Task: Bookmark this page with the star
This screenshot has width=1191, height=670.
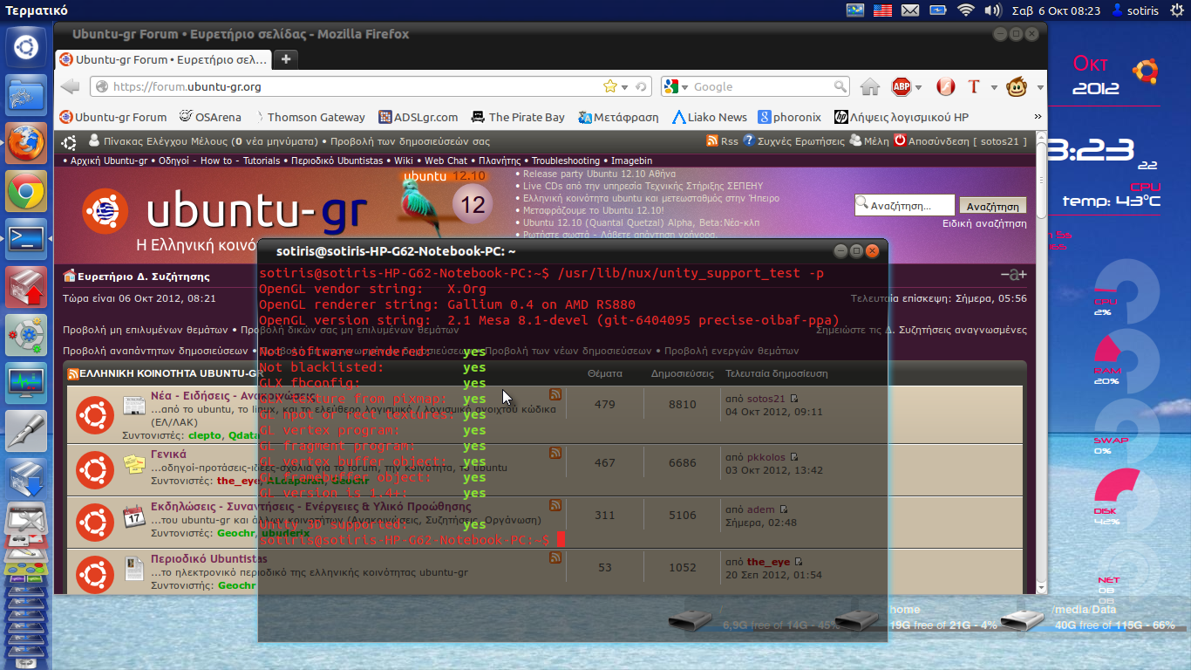Action: [610, 86]
